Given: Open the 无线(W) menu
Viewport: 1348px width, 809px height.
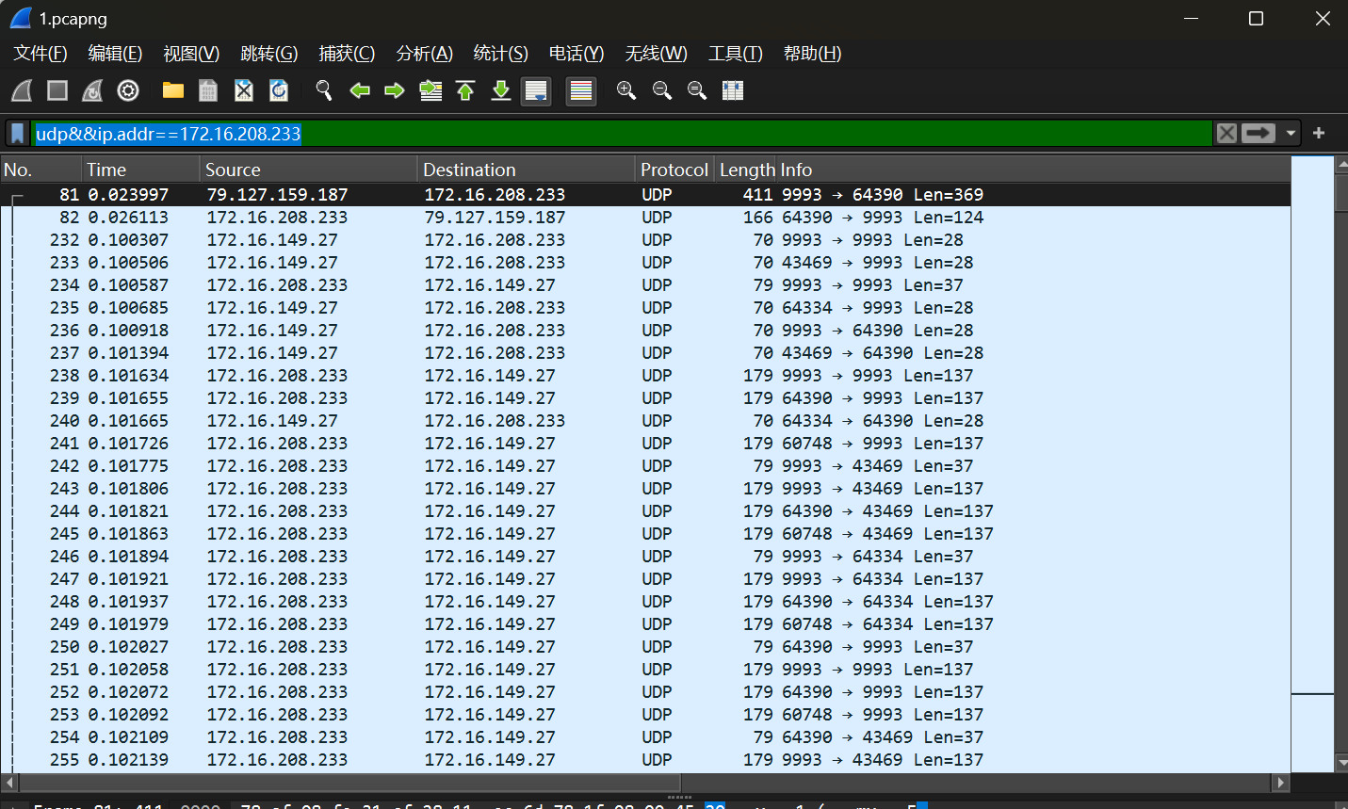Looking at the screenshot, I should pyautogui.click(x=657, y=54).
